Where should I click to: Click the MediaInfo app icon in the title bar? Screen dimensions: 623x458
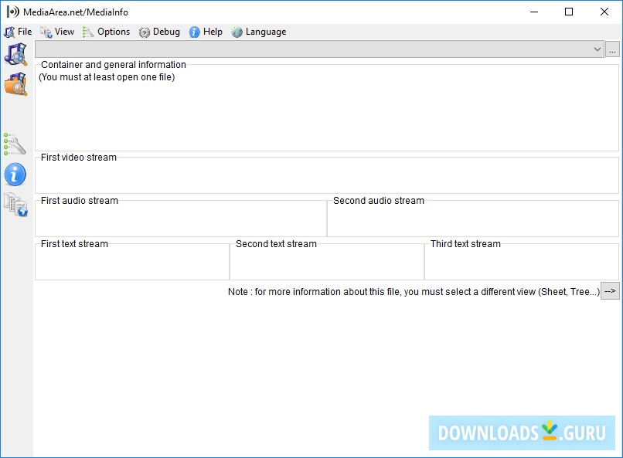[12, 12]
